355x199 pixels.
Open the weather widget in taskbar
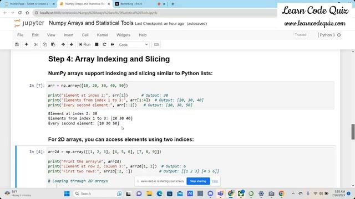click(x=18, y=193)
